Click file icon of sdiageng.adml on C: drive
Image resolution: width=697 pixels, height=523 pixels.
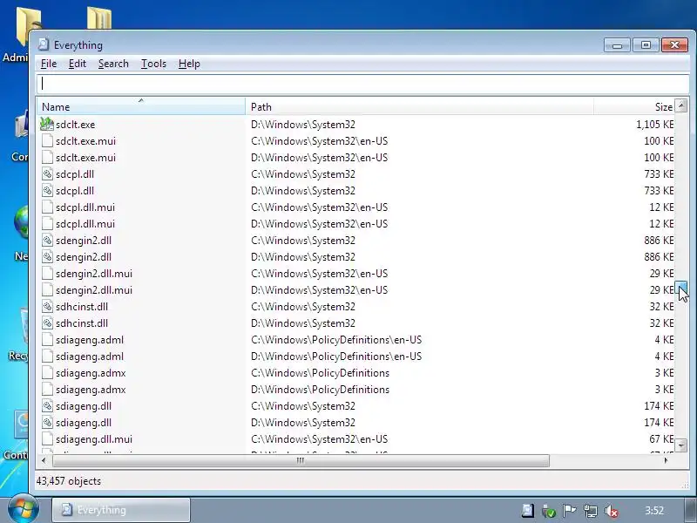pyautogui.click(x=47, y=340)
